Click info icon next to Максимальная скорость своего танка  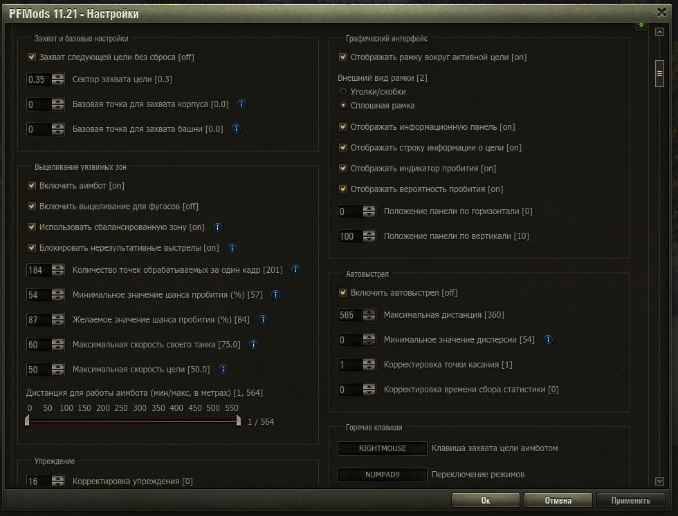[253, 344]
